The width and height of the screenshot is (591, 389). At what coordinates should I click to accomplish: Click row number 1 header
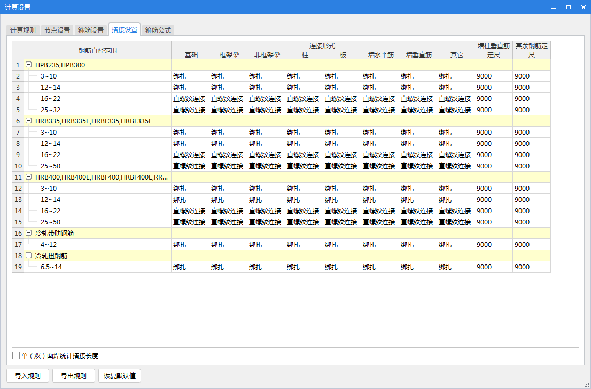tap(18, 65)
